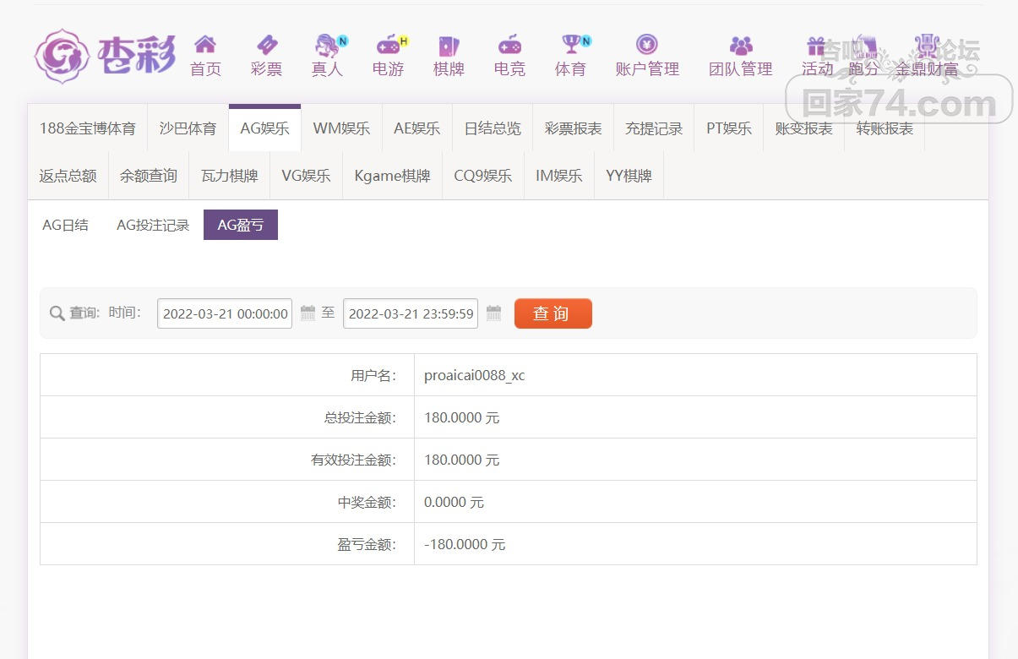Open the 电游 gamepad icon
Viewport: 1018px width, 659px height.
(x=388, y=45)
